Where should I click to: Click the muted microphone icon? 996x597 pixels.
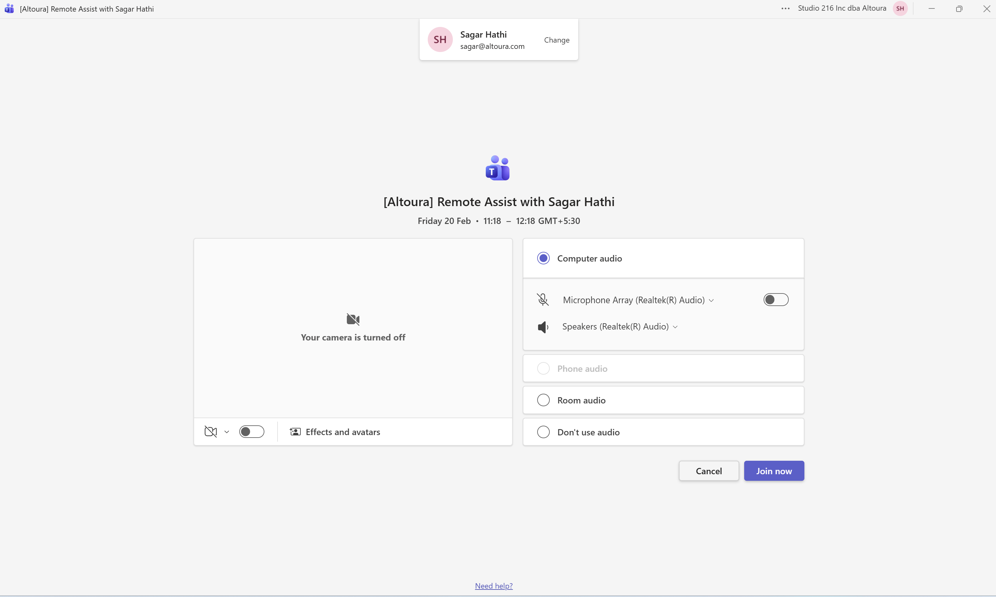tap(543, 300)
